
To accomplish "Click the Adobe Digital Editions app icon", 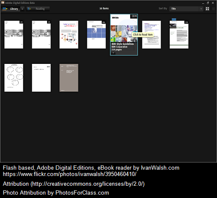I will pyautogui.click(x=3, y=3).
